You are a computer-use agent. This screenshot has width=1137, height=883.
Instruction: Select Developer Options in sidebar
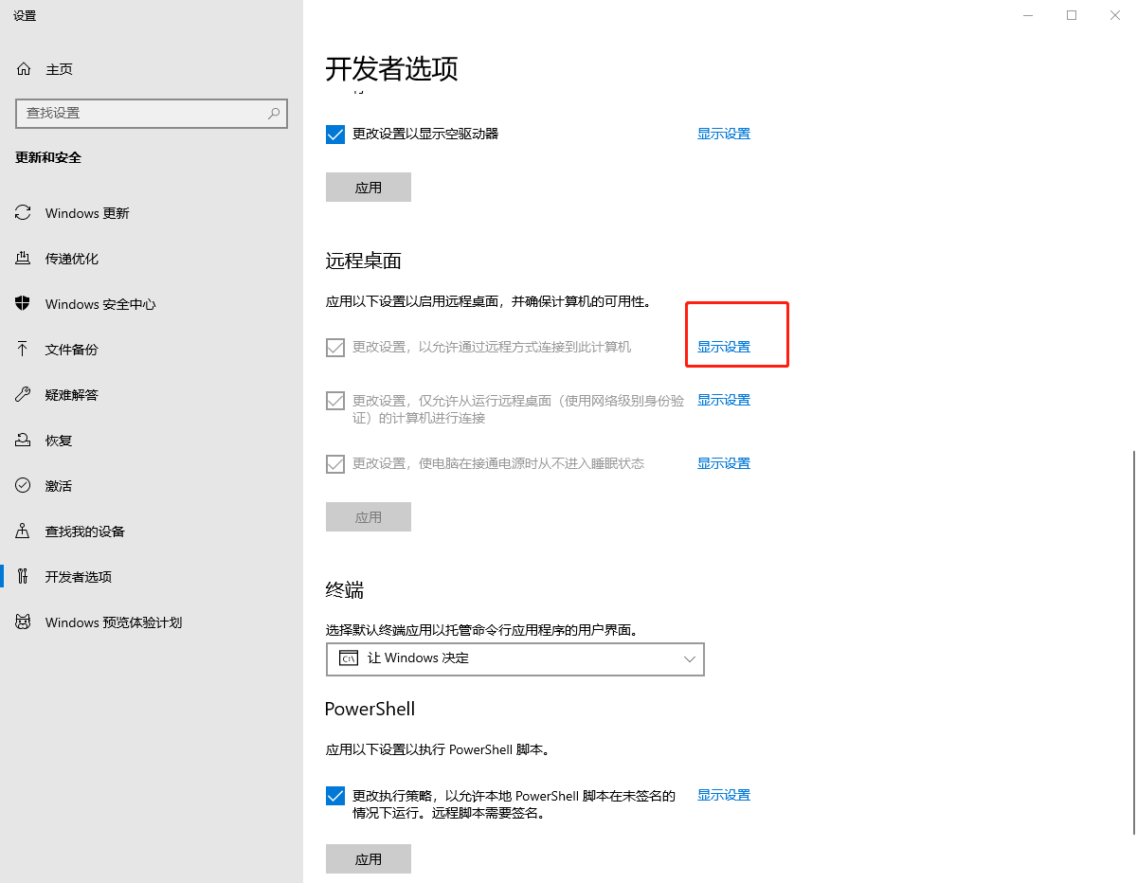pos(78,577)
